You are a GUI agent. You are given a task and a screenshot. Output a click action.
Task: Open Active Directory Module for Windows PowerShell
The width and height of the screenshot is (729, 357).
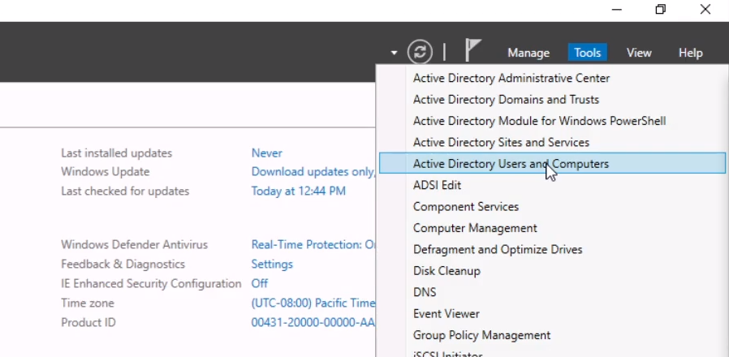[539, 121]
